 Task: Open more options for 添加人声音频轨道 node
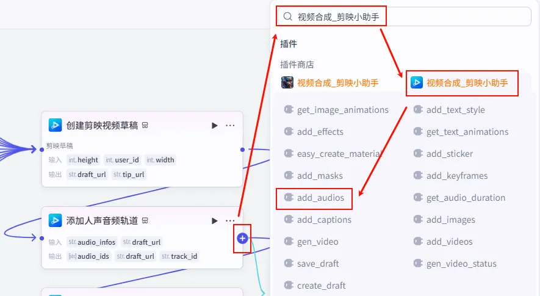click(x=230, y=220)
